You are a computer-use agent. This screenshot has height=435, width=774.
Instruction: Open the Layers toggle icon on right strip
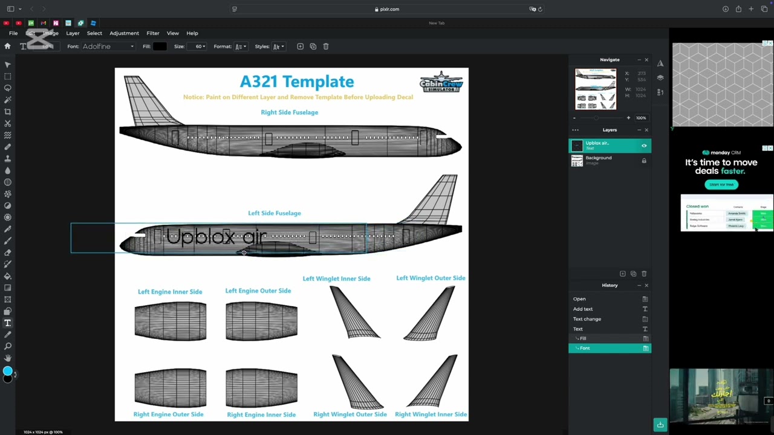[660, 78]
